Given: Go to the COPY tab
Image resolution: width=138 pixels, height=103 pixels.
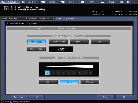Looking at the screenshot, I should 89,2.
